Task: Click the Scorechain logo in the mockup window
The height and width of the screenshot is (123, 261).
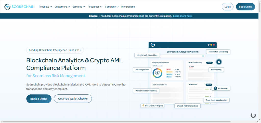Action: [153, 45]
